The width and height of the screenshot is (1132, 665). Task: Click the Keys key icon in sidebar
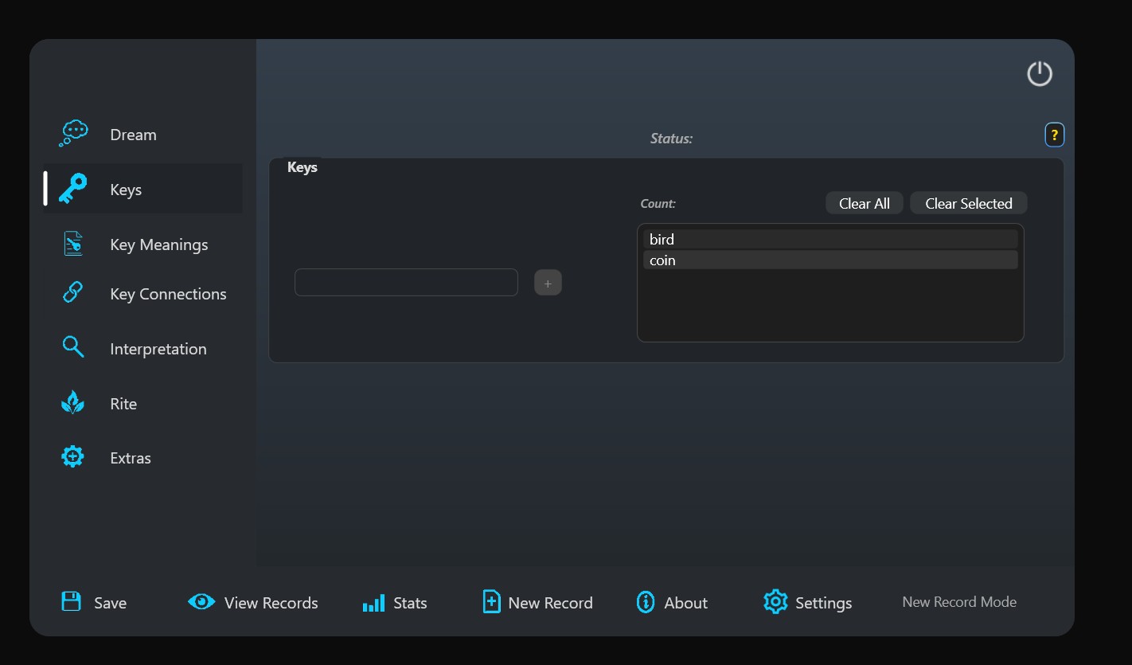tap(73, 189)
